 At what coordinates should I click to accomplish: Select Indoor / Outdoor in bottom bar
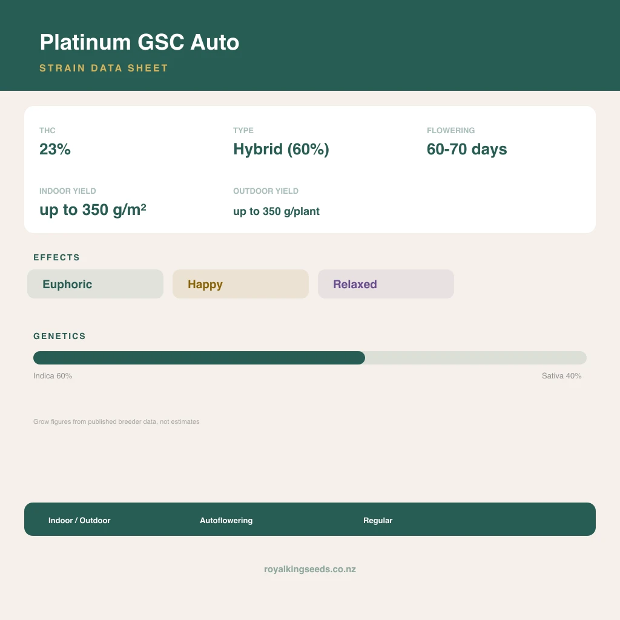pyautogui.click(x=79, y=520)
